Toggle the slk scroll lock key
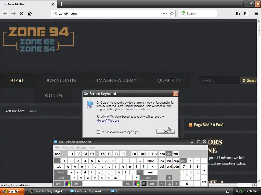This screenshot has width=261, height=195. tap(169, 154)
